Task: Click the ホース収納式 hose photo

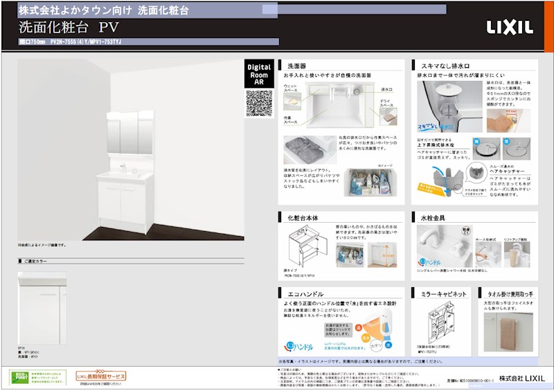Action: [x=488, y=254]
